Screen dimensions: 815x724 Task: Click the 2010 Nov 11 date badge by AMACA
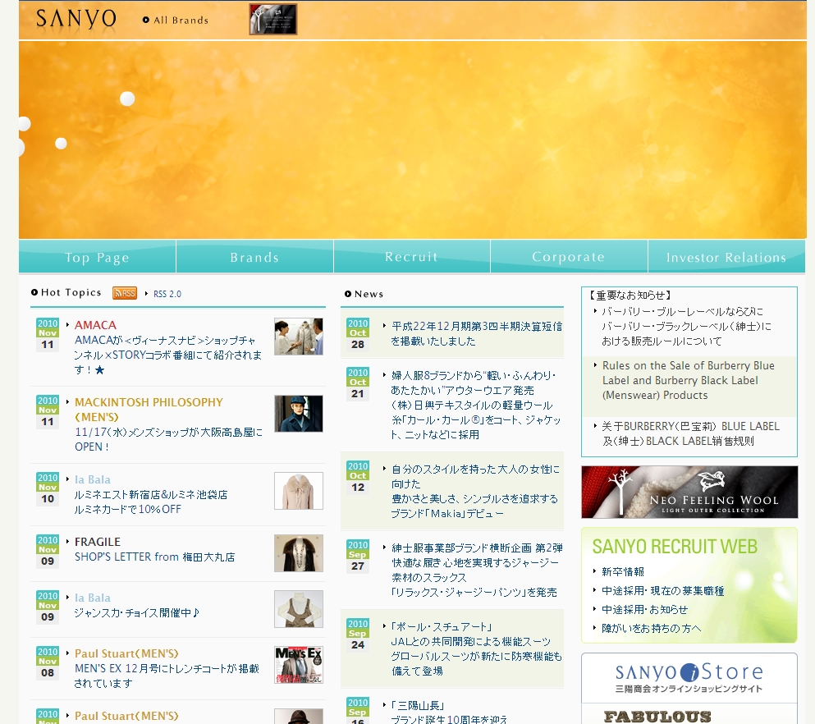click(48, 335)
